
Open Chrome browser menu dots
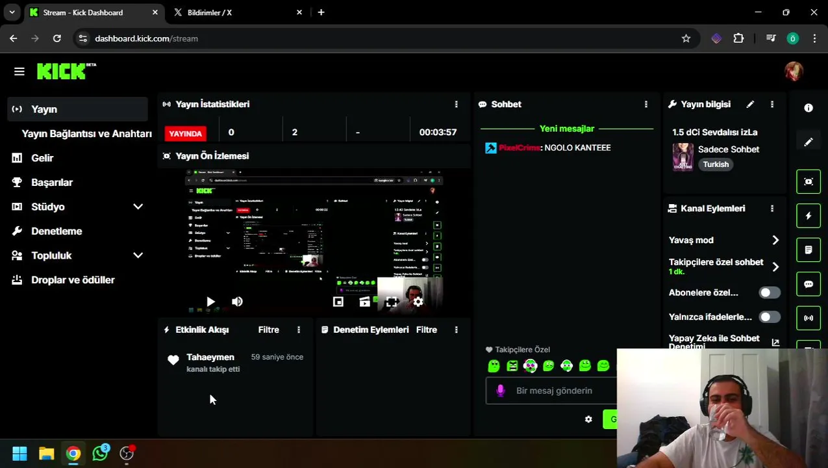click(x=814, y=38)
